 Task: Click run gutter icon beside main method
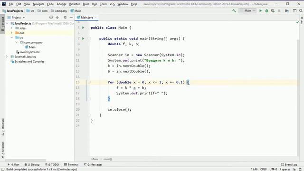click(x=83, y=38)
